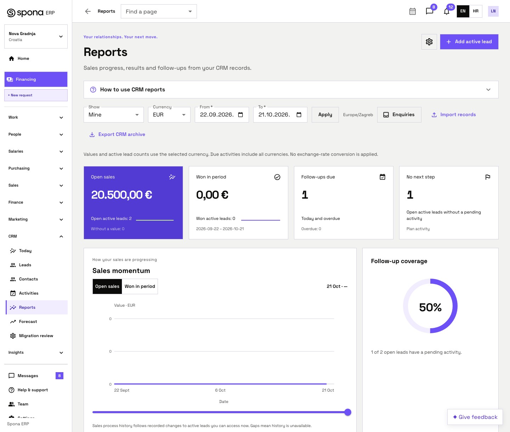The width and height of the screenshot is (510, 432).
Task: Expand How to use CRM reports
Action: tap(291, 90)
